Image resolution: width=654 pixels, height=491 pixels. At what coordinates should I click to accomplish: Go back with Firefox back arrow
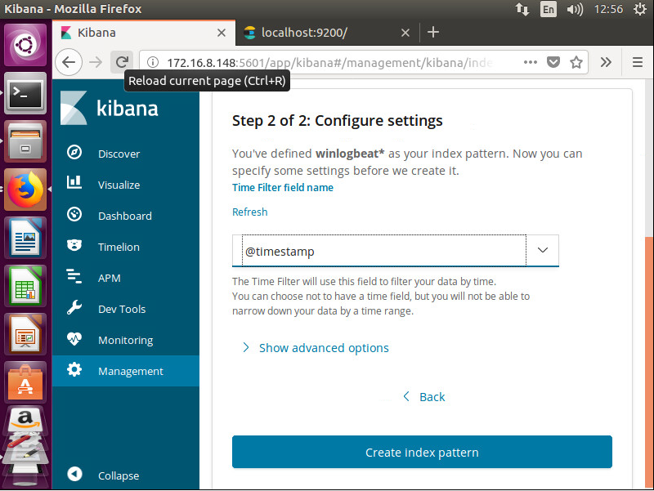click(x=69, y=63)
